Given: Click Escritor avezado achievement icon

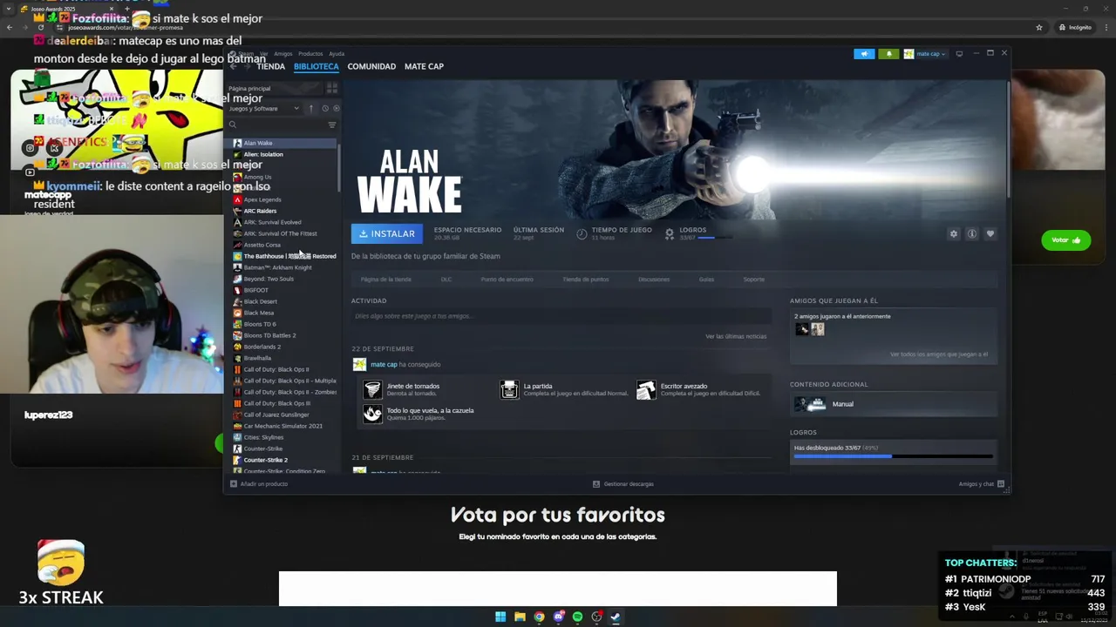Looking at the screenshot, I should pyautogui.click(x=646, y=389).
